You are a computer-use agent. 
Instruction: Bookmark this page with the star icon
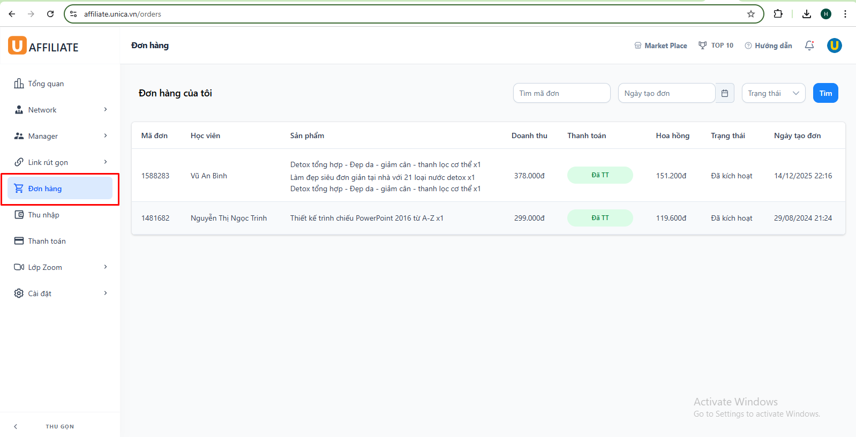pyautogui.click(x=751, y=14)
